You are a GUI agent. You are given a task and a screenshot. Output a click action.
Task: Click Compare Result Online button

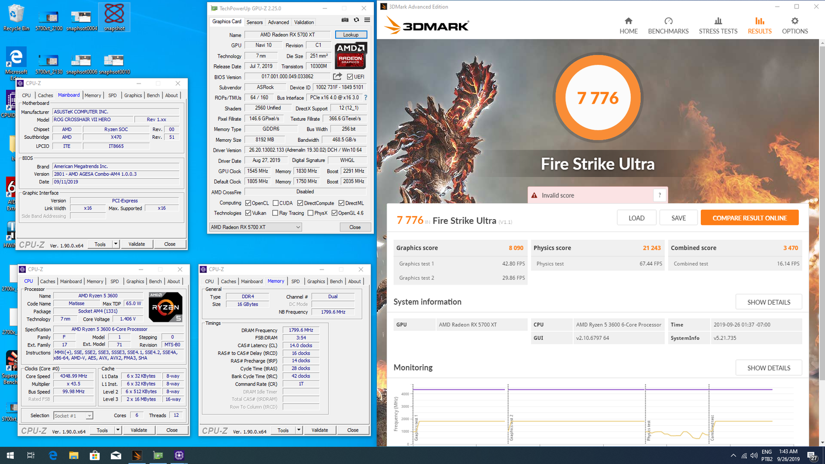(x=749, y=218)
